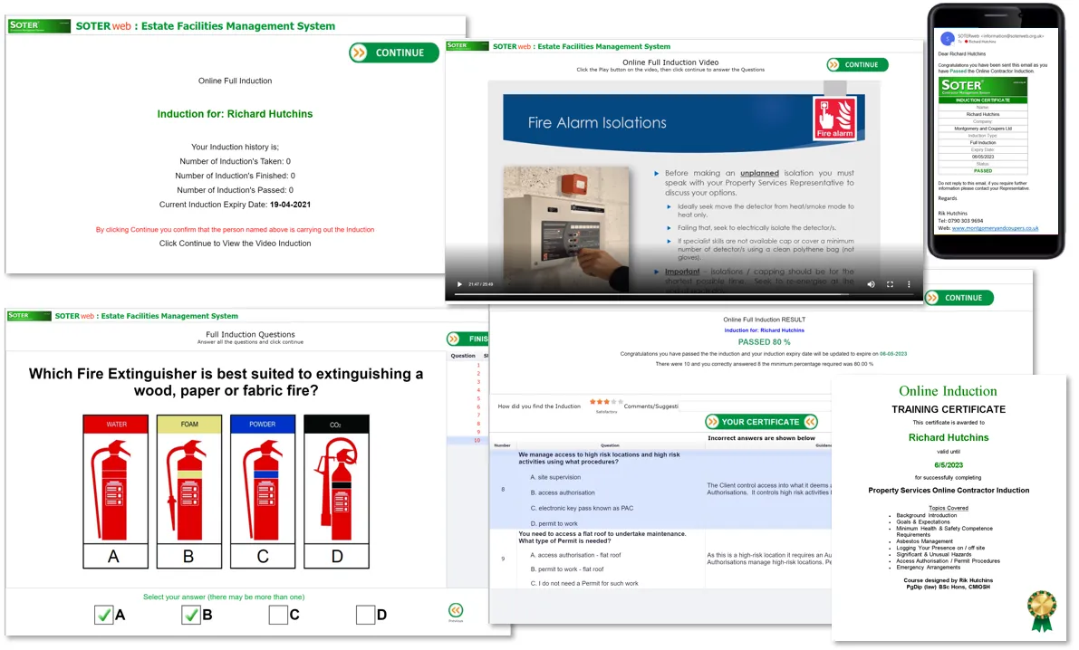
Task: Click the Previous question arrow icon
Action: (x=456, y=610)
